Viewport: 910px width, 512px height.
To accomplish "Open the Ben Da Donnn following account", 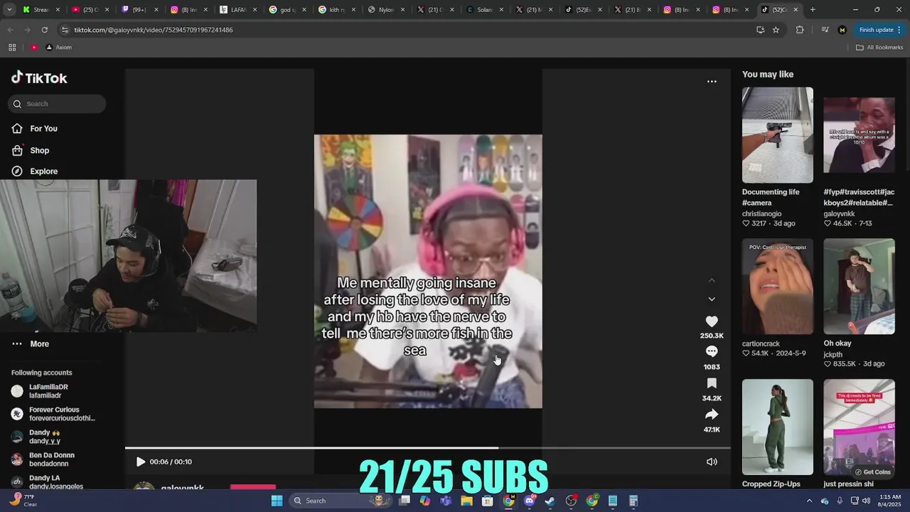I will pyautogui.click(x=43, y=459).
